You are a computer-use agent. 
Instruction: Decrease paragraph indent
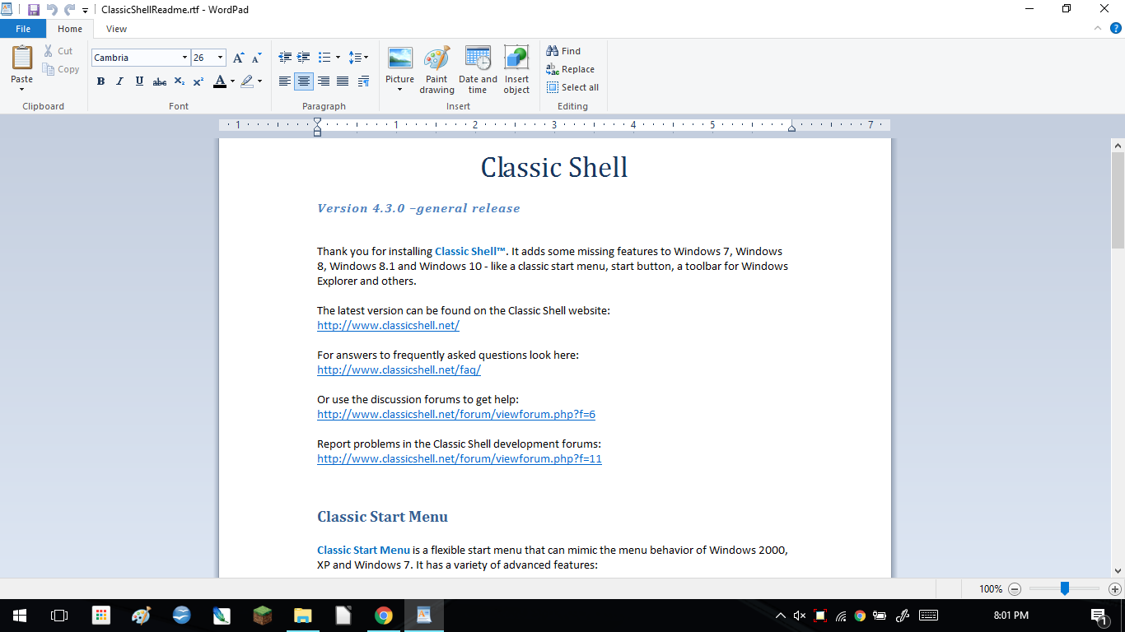[x=285, y=58]
